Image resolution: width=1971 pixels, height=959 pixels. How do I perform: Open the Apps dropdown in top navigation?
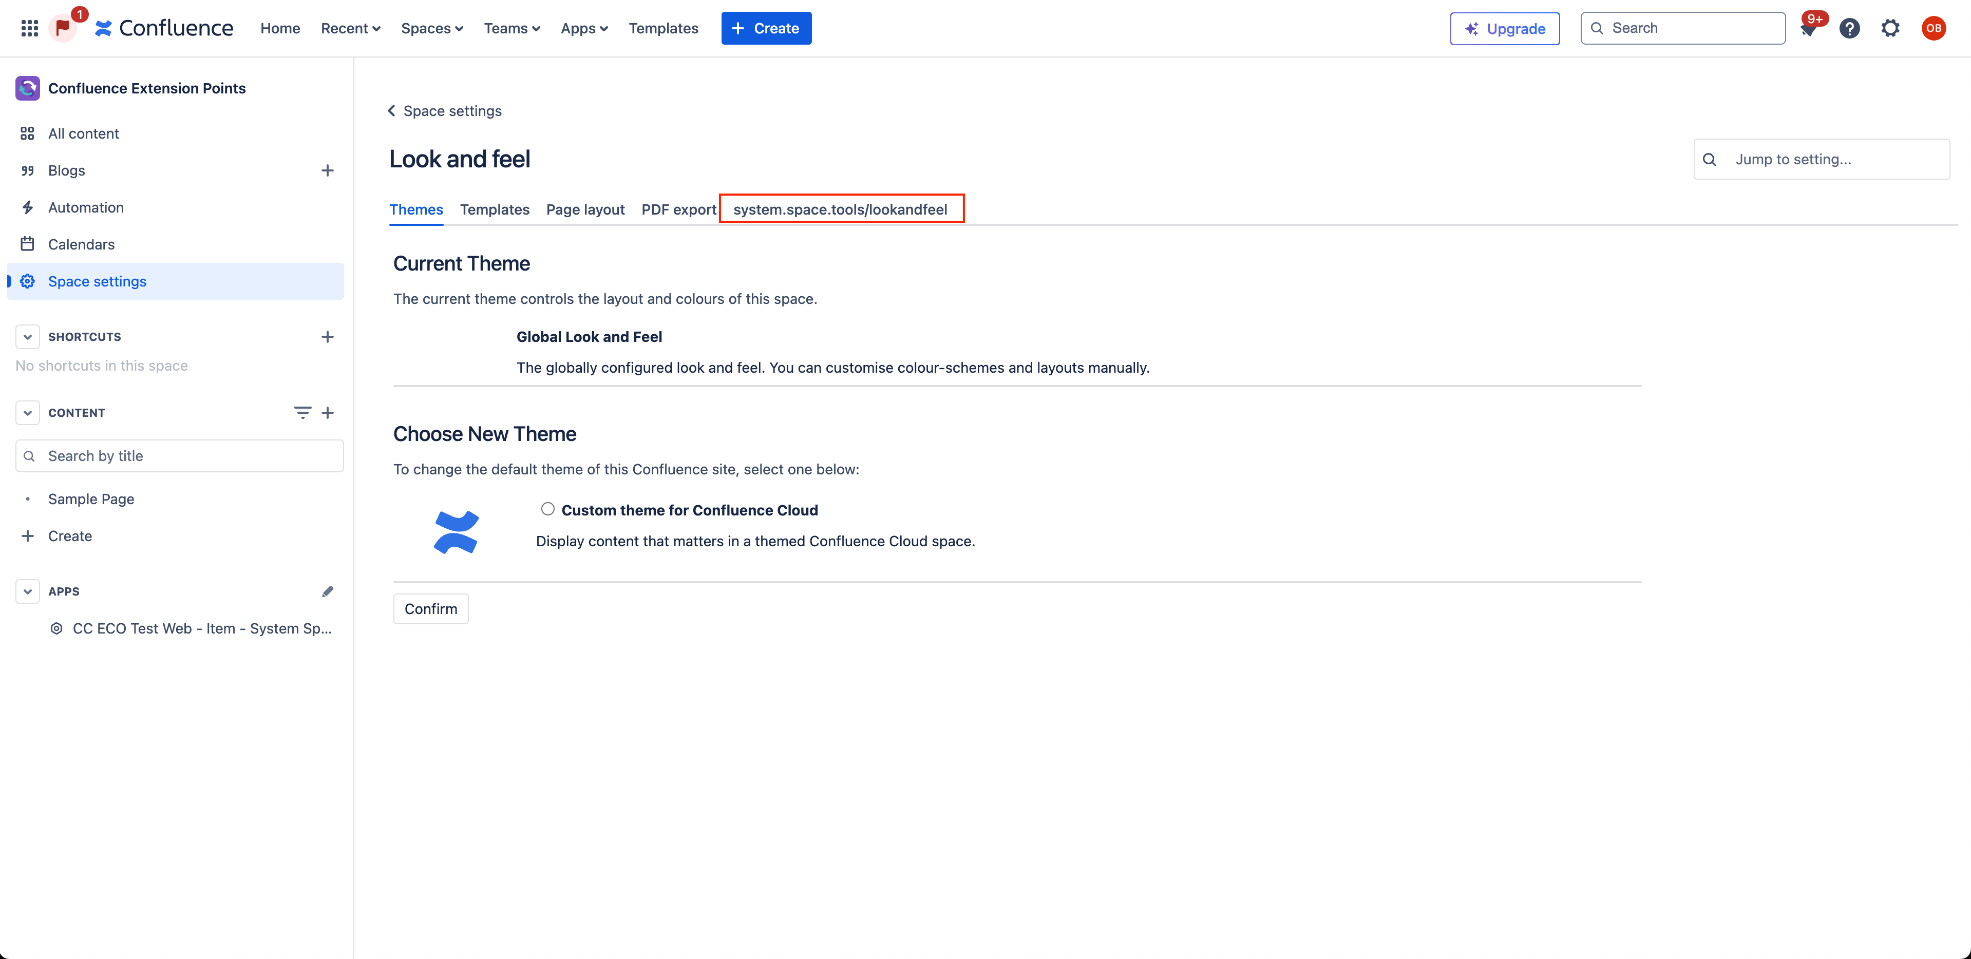click(584, 28)
